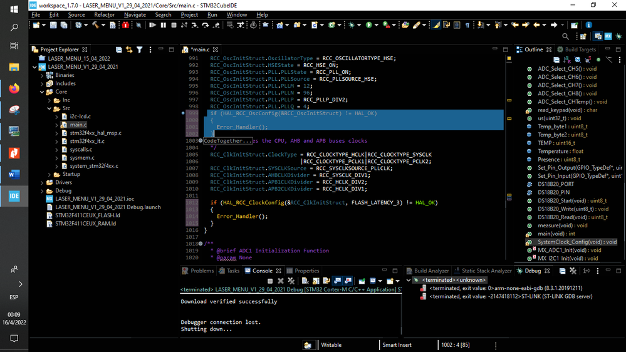Toggle Sort alphabetically icon in Outline

coord(567,60)
